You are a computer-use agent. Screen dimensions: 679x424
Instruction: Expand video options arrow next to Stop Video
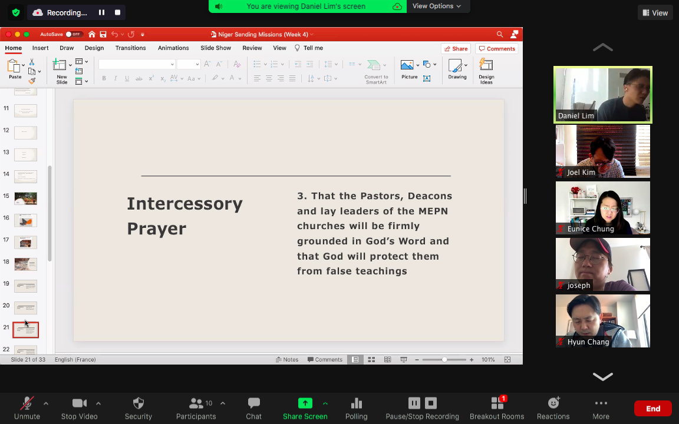click(x=98, y=403)
